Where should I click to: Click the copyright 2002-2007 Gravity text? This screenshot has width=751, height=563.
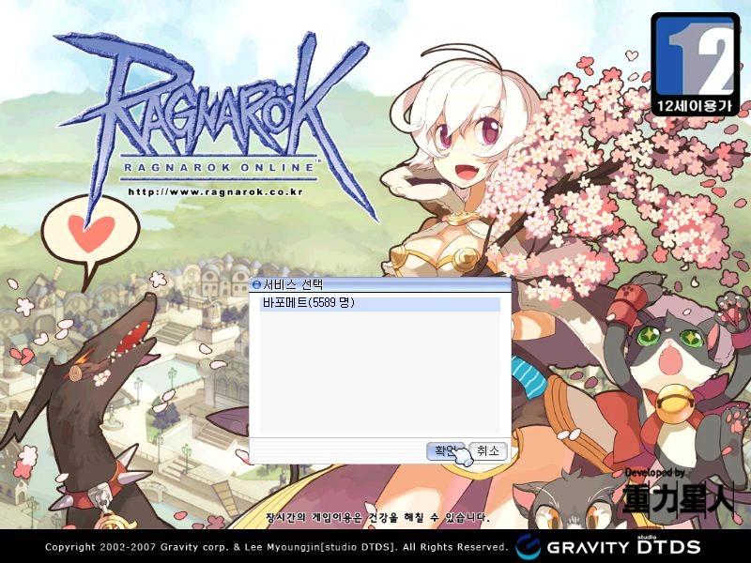pyautogui.click(x=276, y=547)
